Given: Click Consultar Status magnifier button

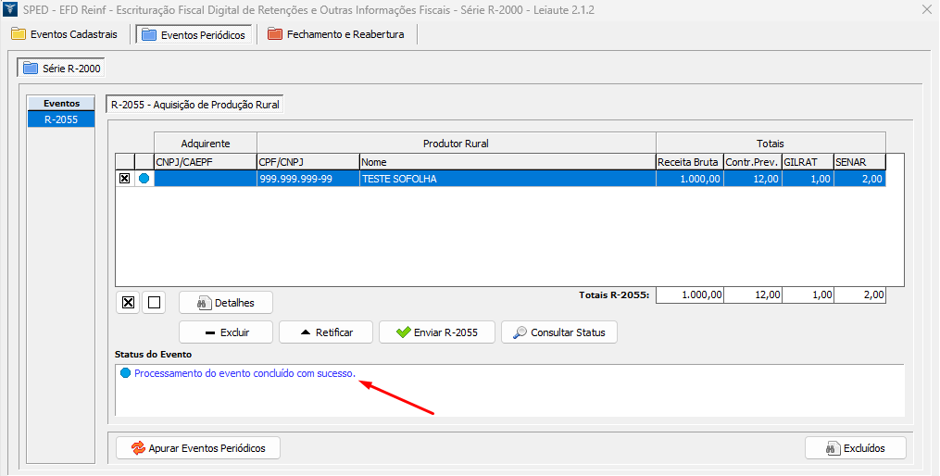Looking at the screenshot, I should [558, 332].
